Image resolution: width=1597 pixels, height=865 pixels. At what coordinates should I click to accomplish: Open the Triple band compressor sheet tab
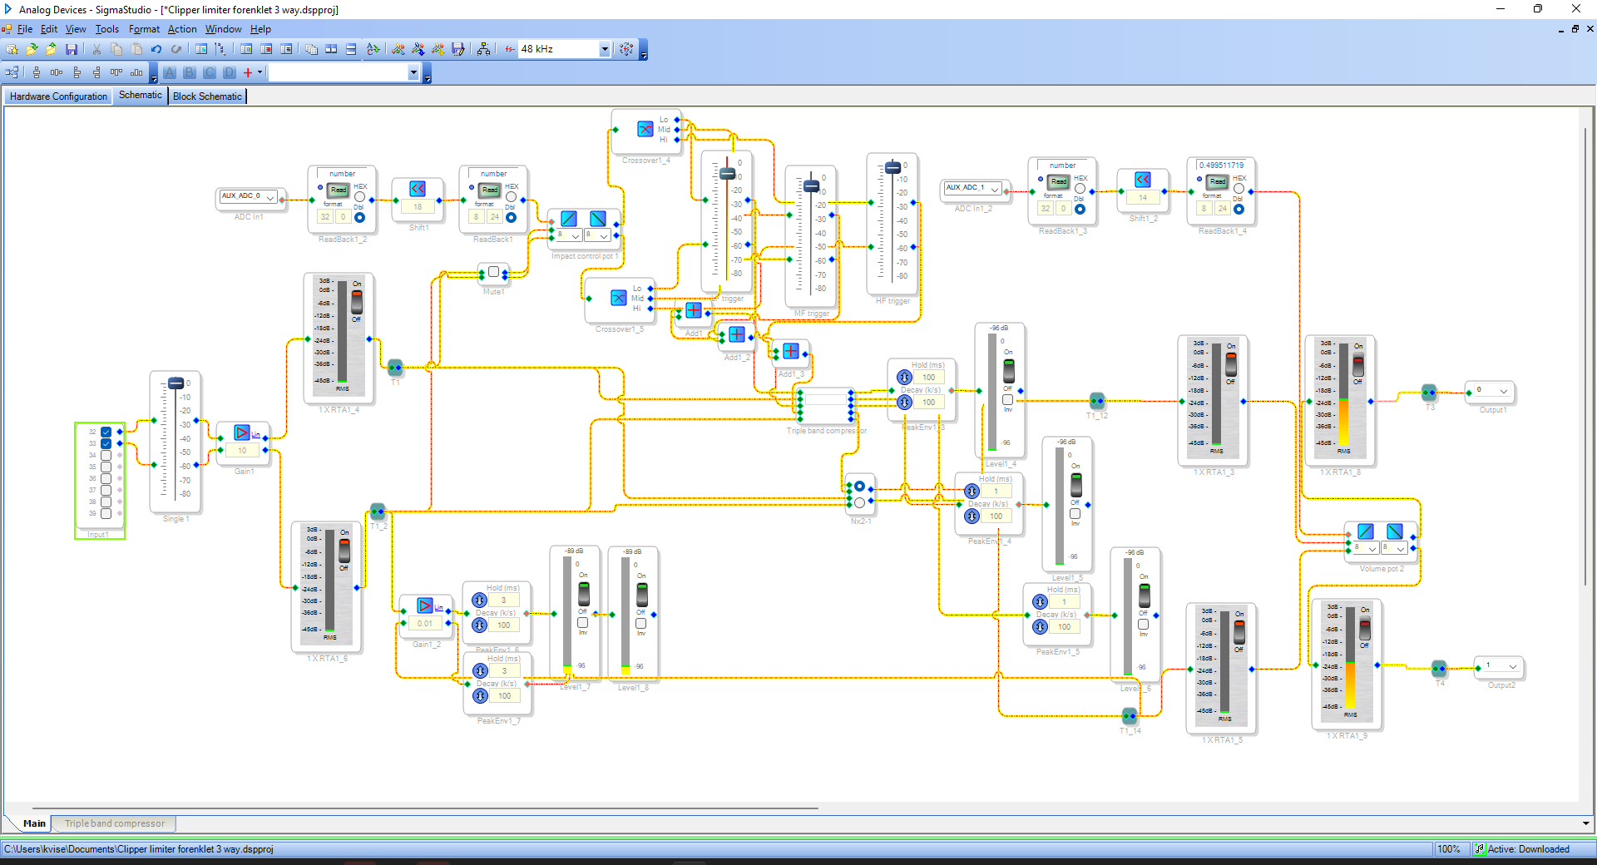coord(115,823)
